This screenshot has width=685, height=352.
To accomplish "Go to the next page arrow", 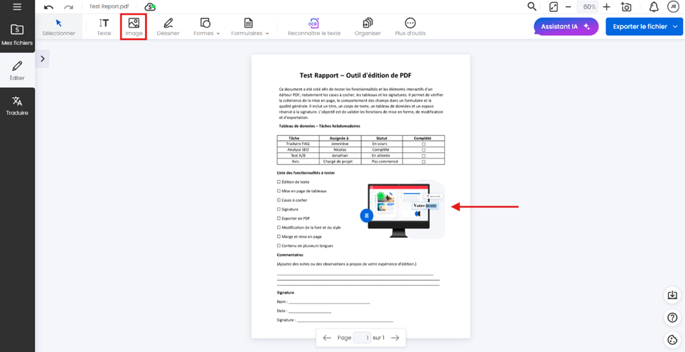I will pyautogui.click(x=395, y=338).
